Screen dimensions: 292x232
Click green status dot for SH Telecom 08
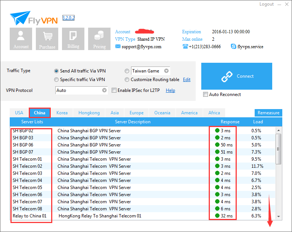(x=217, y=208)
